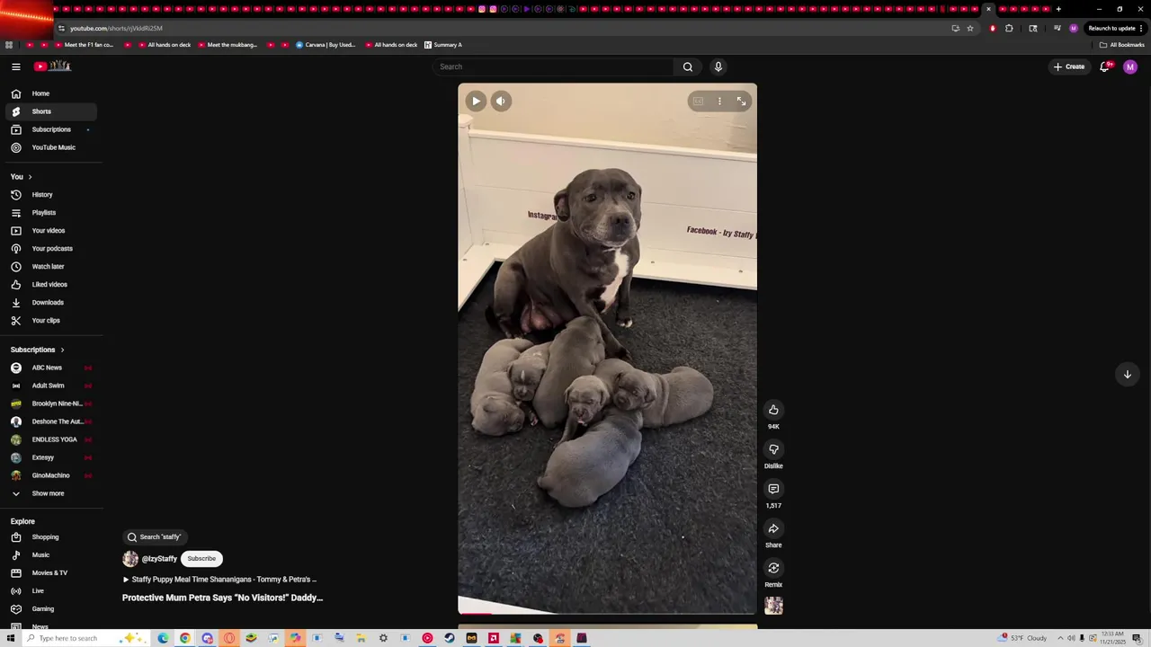The image size is (1151, 647).
Task: Toggle captions on the Short
Action: pyautogui.click(x=698, y=102)
